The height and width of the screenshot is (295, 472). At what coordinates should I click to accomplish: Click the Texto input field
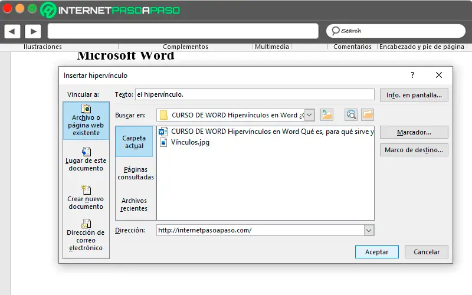click(255, 94)
